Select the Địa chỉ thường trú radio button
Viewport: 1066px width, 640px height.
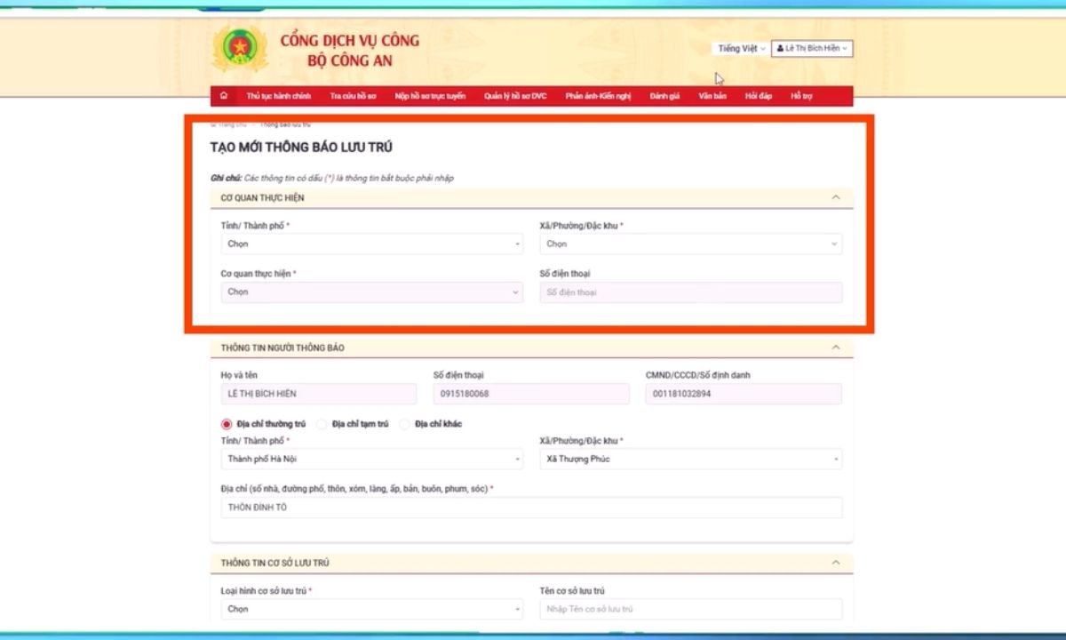(227, 424)
